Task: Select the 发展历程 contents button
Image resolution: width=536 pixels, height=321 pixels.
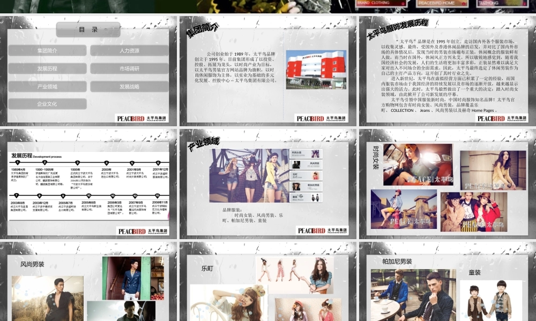Action: click(x=47, y=68)
